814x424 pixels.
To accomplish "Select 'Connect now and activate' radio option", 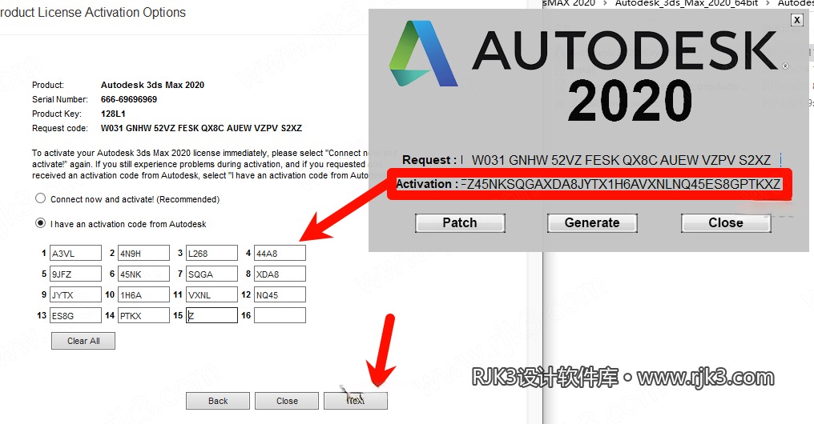I will pyautogui.click(x=41, y=198).
